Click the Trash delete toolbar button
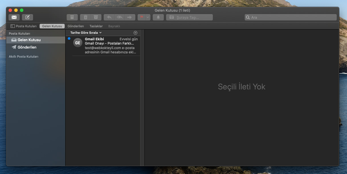The image size is (347, 174). pyautogui.click(x=85, y=17)
